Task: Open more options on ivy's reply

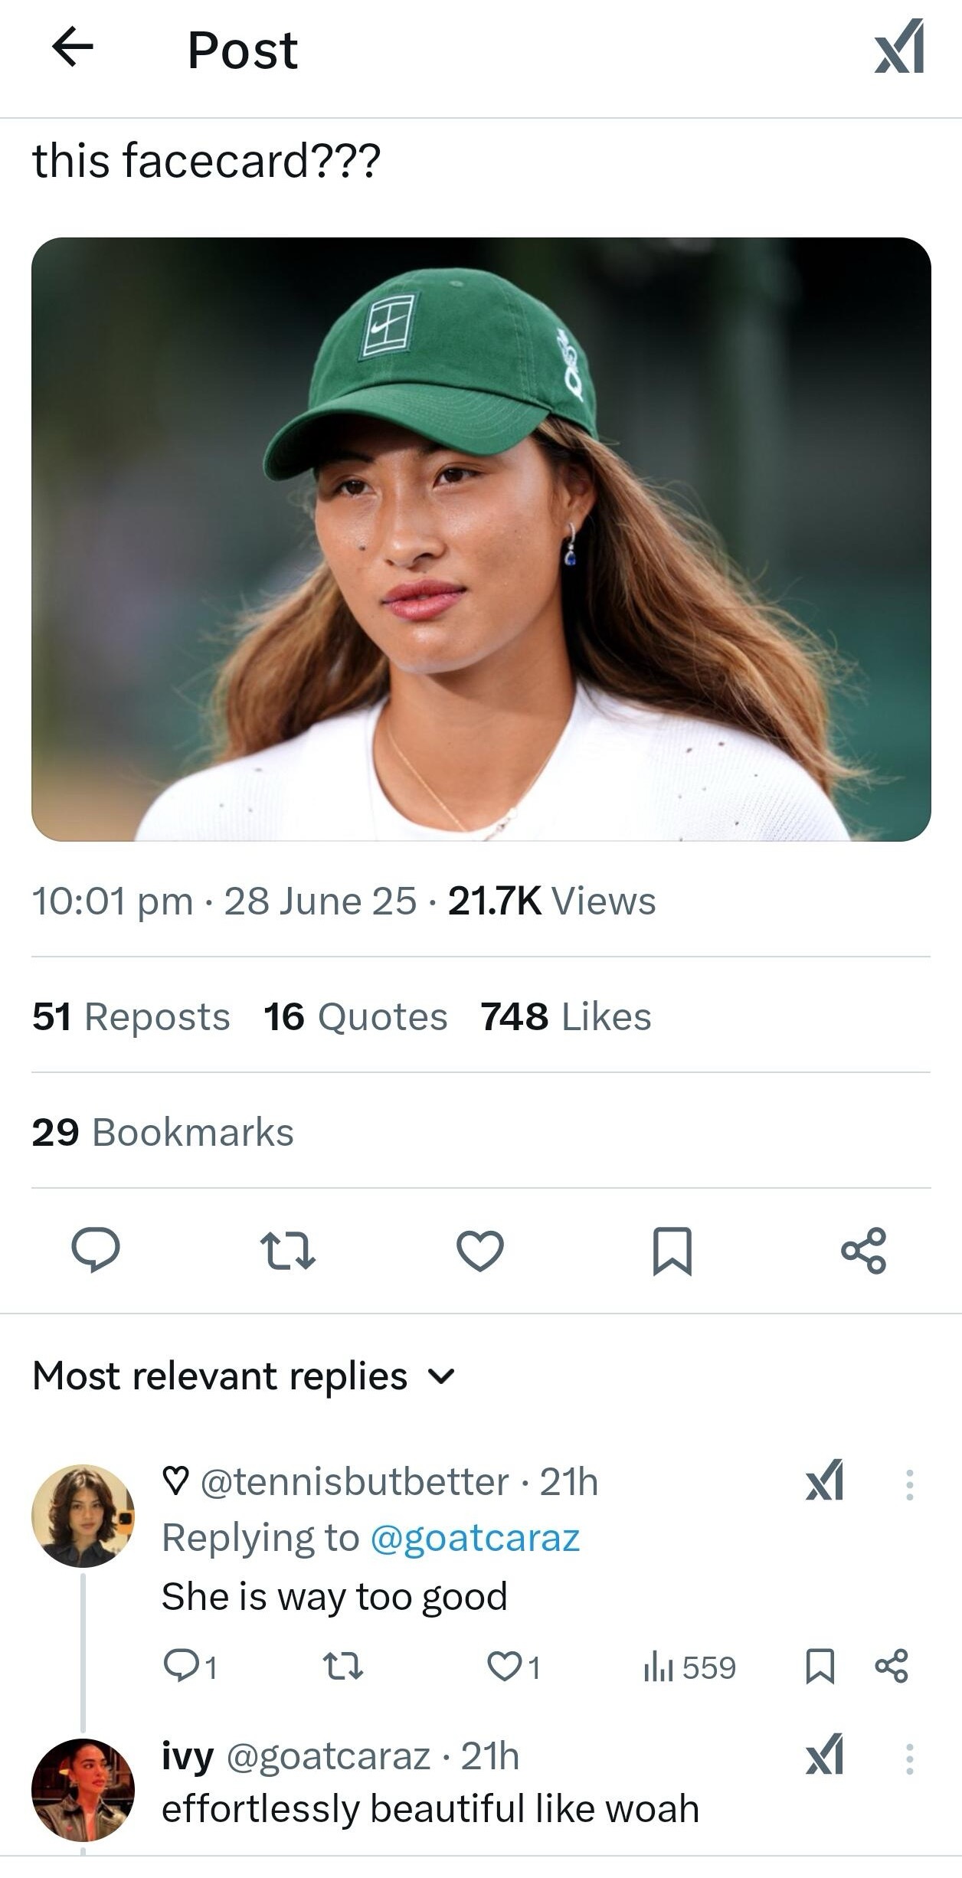Action: point(909,1759)
